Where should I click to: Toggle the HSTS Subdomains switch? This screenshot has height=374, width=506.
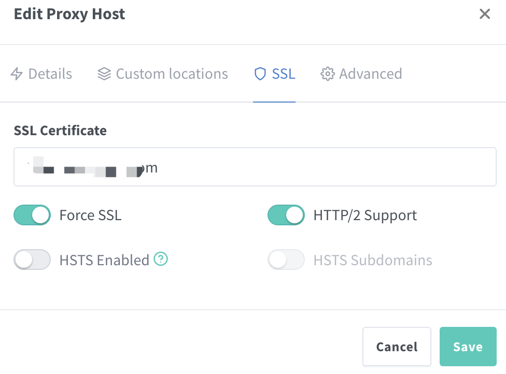(286, 260)
